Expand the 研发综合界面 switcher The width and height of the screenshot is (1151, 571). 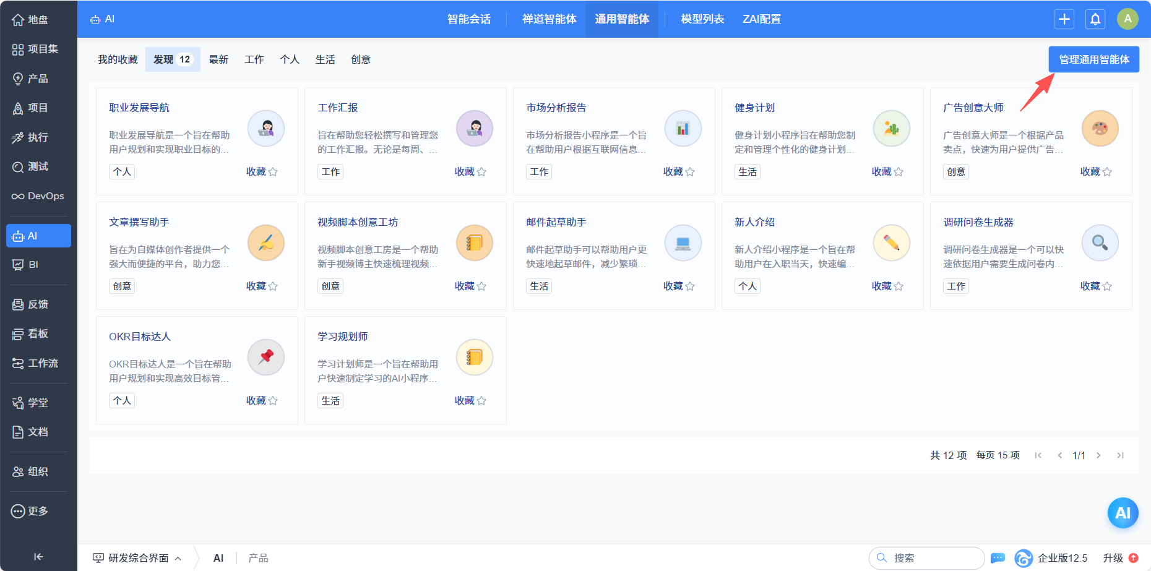137,558
